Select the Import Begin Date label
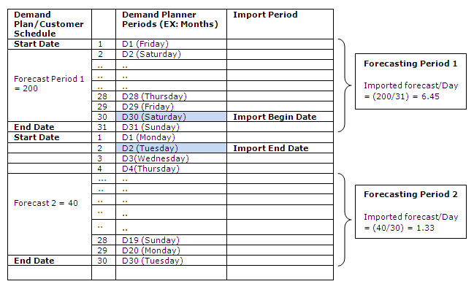Viewport: 474px width, 284px height. [275, 117]
